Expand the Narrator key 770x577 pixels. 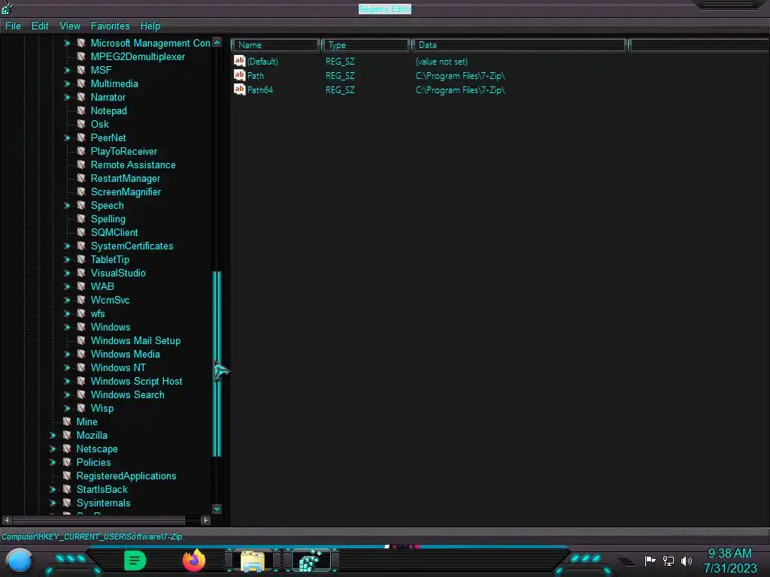point(67,97)
